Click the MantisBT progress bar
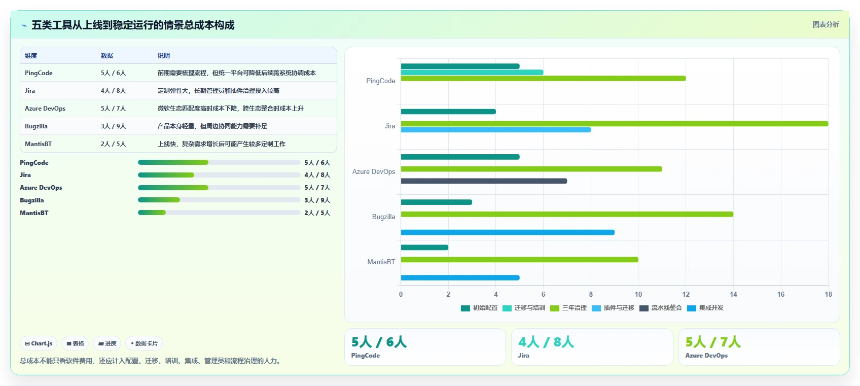This screenshot has height=386, width=860. [x=219, y=213]
